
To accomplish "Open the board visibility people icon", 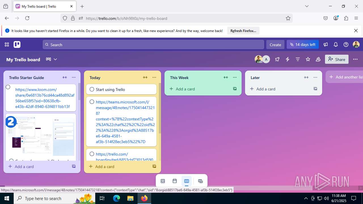I will click(x=318, y=59).
